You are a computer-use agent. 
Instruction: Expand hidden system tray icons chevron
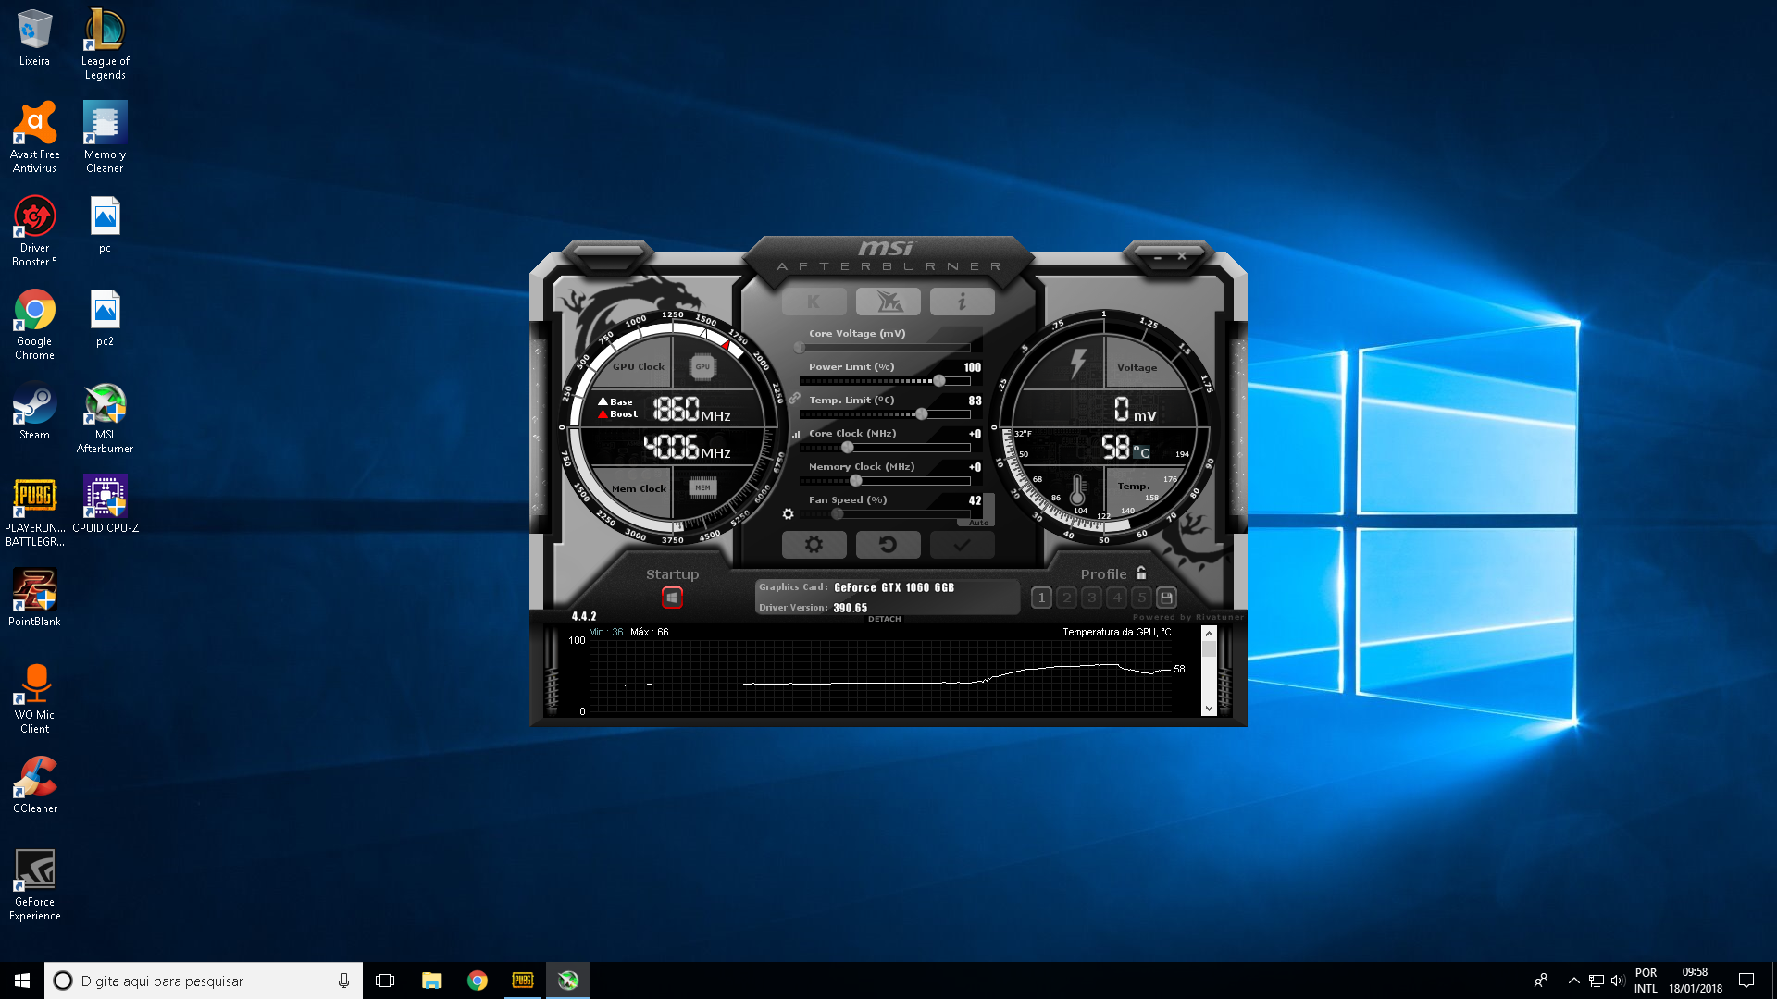1573,980
